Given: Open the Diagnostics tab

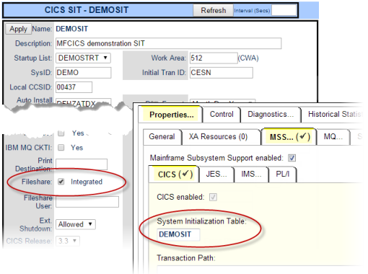Looking at the screenshot, I should coord(271,115).
